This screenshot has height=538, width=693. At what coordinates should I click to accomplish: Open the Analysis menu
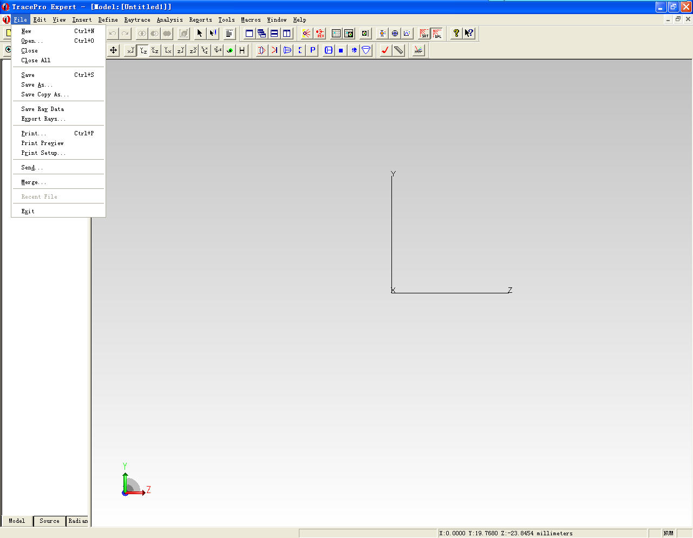[170, 19]
